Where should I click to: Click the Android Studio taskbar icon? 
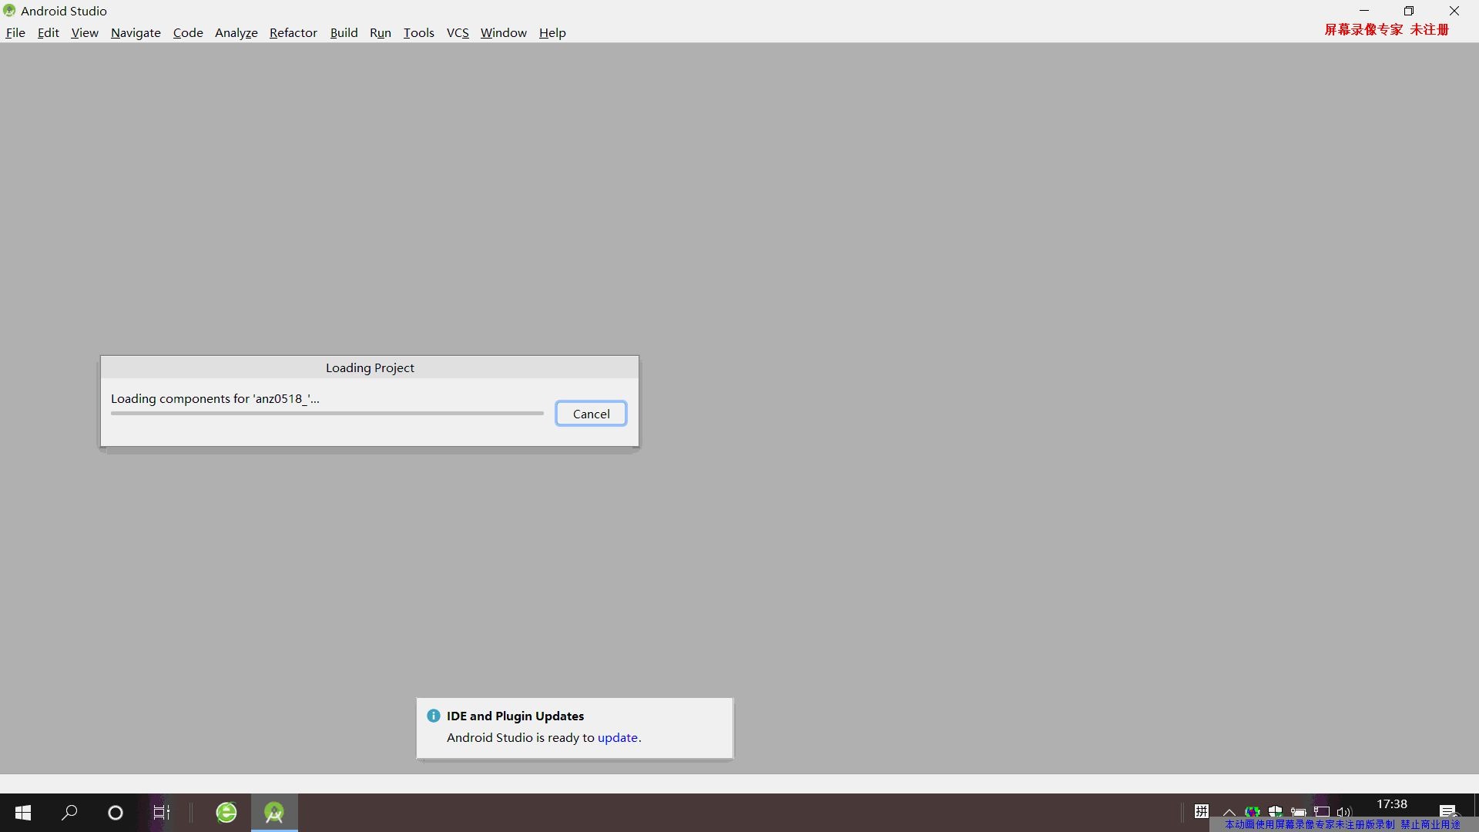(x=274, y=812)
